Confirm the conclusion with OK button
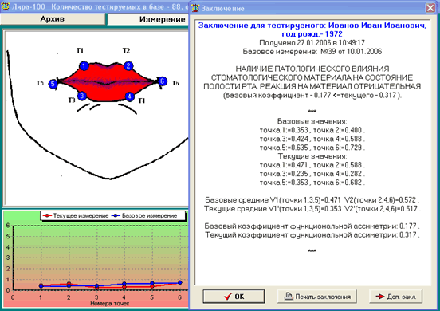The width and height of the screenshot is (440, 311). [x=234, y=297]
